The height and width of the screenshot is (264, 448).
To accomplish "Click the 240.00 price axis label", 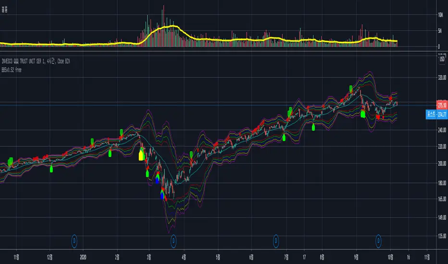I will (442, 130).
